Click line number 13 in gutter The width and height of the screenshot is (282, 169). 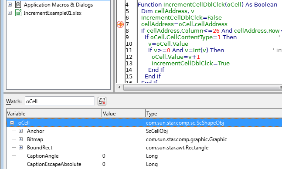[129, 64]
